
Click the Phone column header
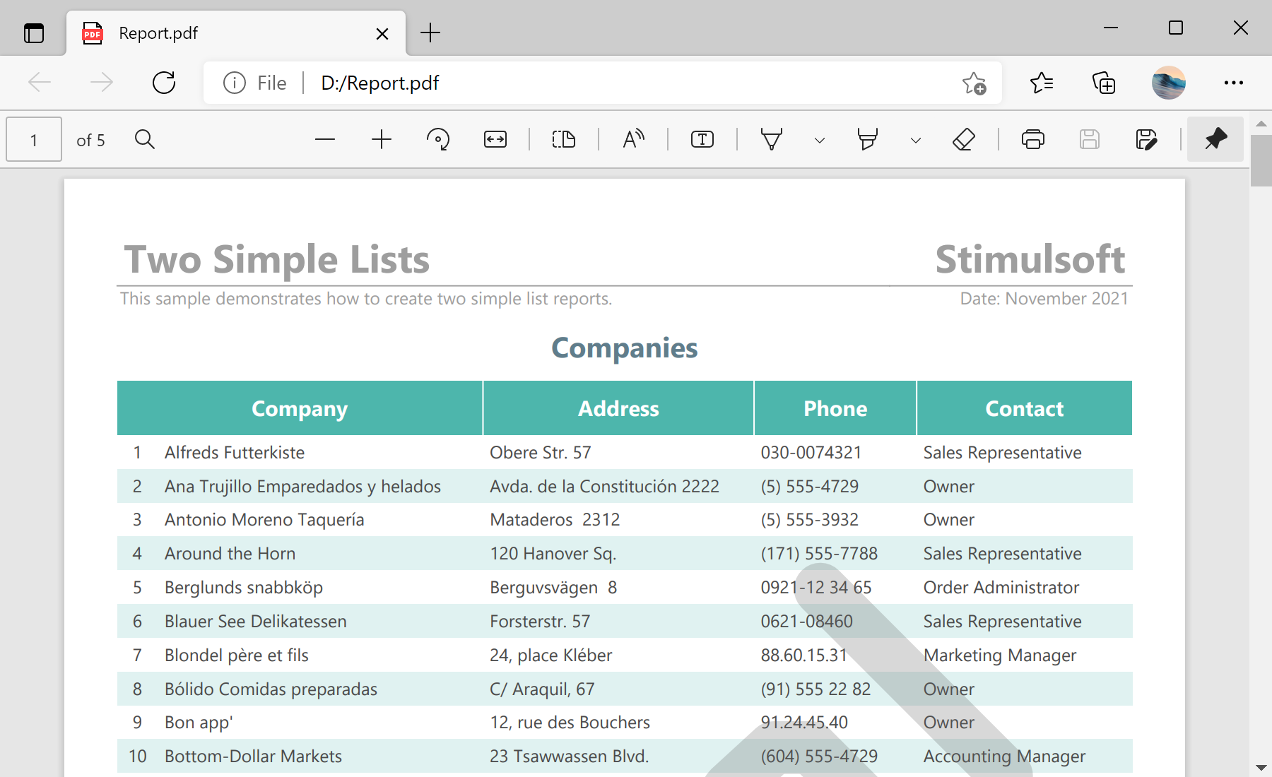click(835, 408)
